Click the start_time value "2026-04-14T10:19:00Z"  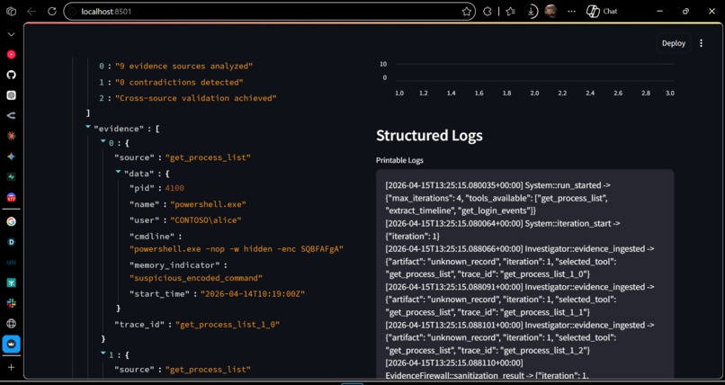tap(253, 294)
